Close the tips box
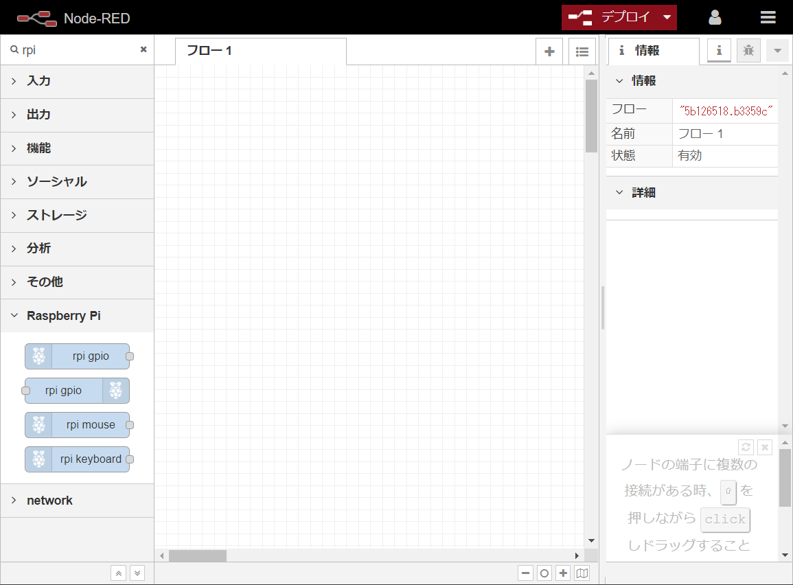Screen dimensions: 793x585 pos(765,448)
